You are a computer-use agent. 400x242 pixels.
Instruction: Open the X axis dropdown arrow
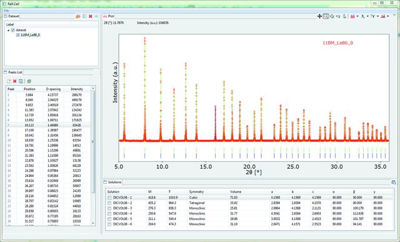(x=367, y=16)
